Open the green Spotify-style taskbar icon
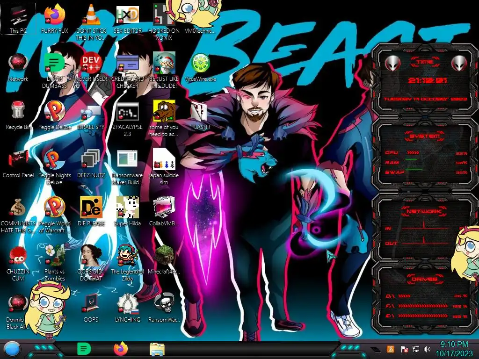The width and height of the screenshot is (479, 359). 84,349
